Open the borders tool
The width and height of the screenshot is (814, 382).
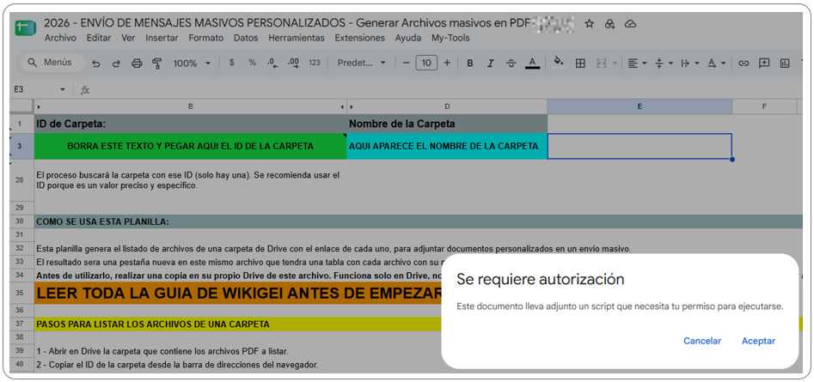(x=580, y=64)
